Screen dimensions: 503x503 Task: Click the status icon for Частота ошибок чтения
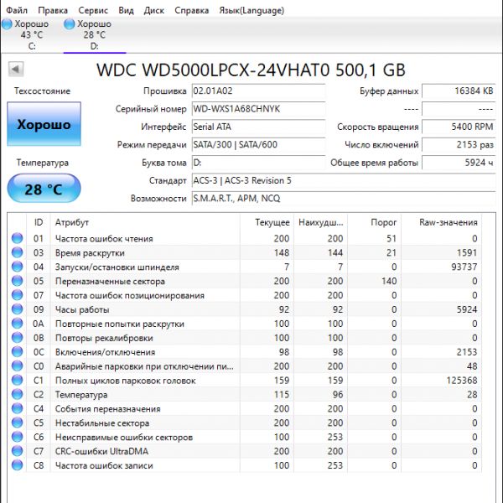click(17, 239)
